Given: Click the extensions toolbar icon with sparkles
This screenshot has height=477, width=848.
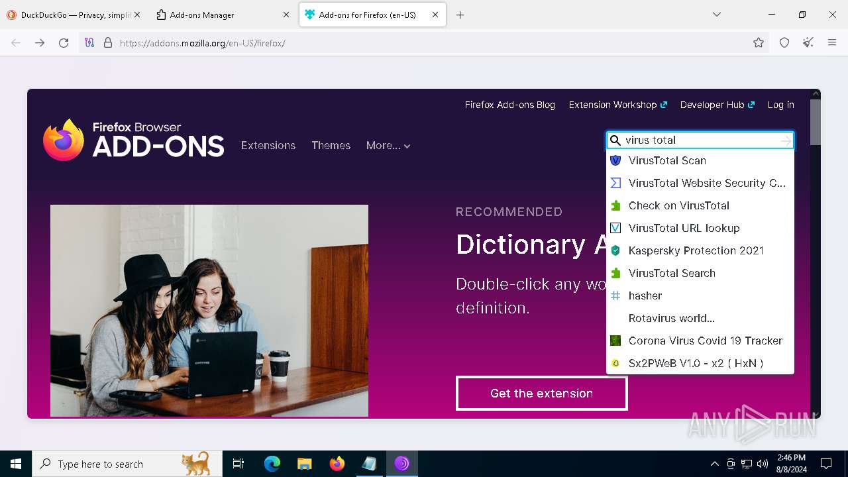Looking at the screenshot, I should (808, 43).
